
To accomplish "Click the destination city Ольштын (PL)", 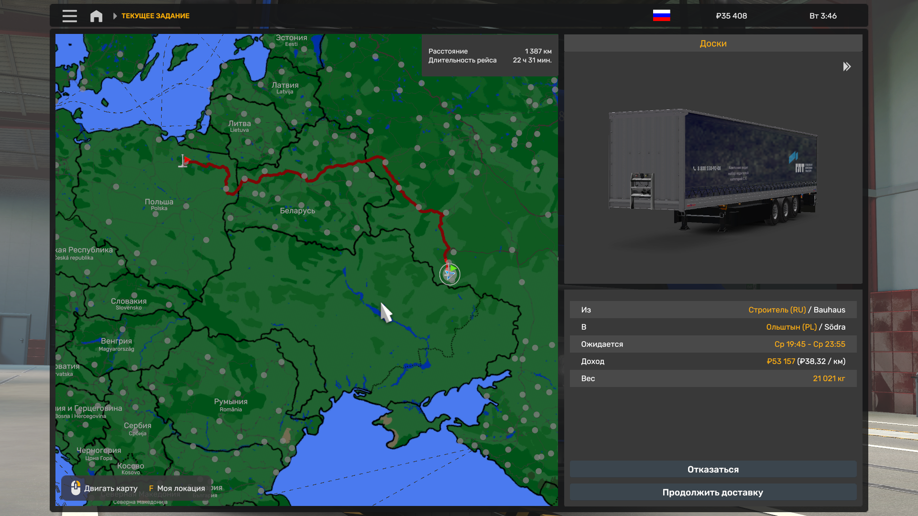I will click(x=791, y=327).
